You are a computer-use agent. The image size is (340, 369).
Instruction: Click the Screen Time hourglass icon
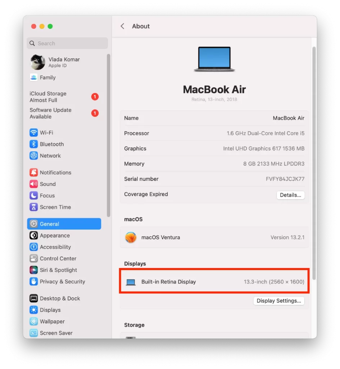[33, 207]
